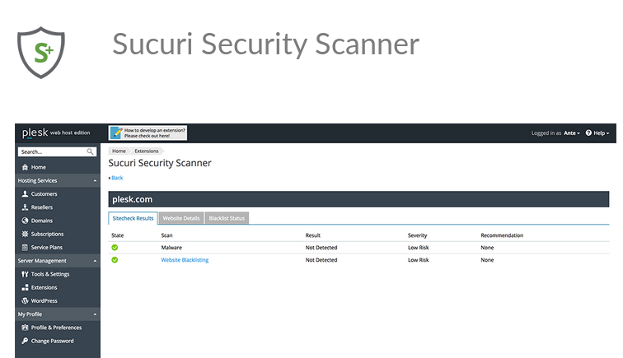Click the Severity column header
623x358 pixels.
pos(417,235)
